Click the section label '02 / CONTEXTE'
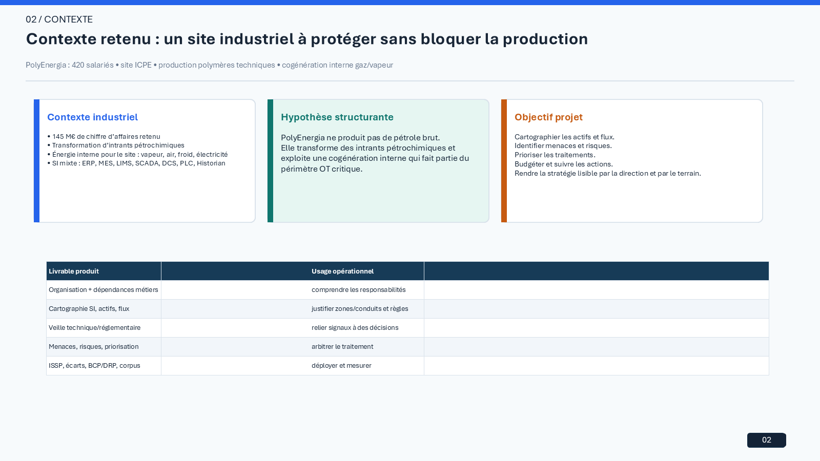This screenshot has width=820, height=461. pyautogui.click(x=59, y=19)
